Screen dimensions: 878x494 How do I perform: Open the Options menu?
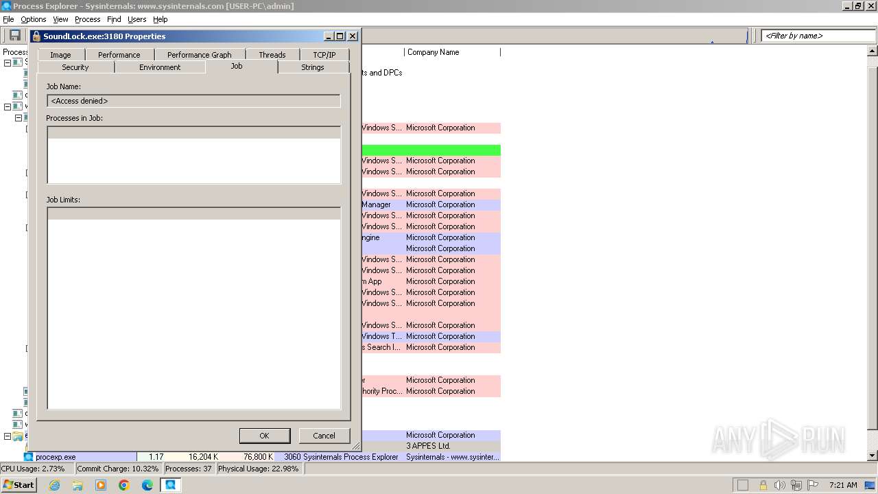(33, 19)
